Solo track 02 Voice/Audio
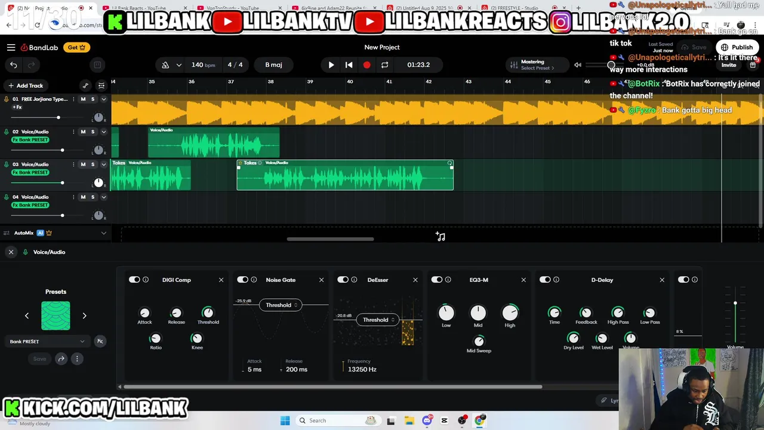The height and width of the screenshot is (430, 764). (x=93, y=131)
